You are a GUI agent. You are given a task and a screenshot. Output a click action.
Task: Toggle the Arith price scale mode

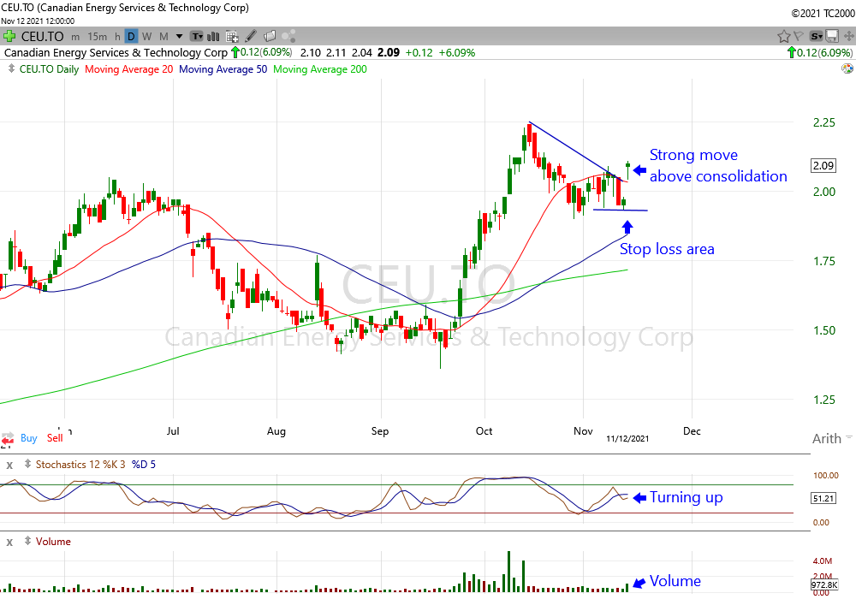(827, 439)
